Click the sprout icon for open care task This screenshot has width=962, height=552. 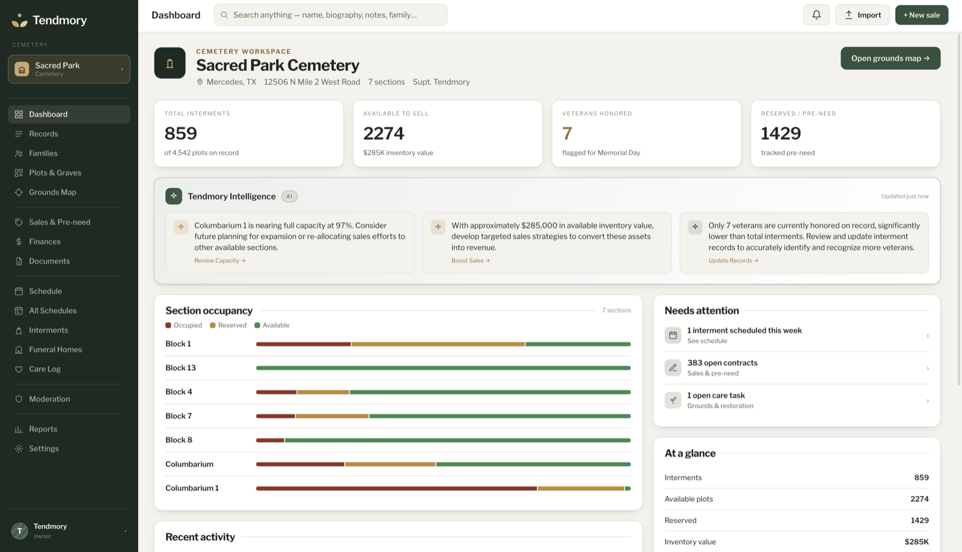pos(673,400)
